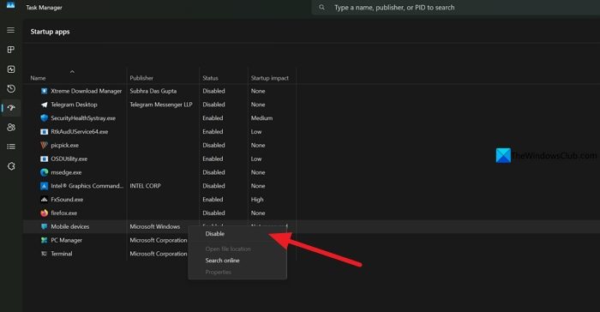Screen dimensions: 600x312
Task: Click the search box field
Action: tap(455, 7)
